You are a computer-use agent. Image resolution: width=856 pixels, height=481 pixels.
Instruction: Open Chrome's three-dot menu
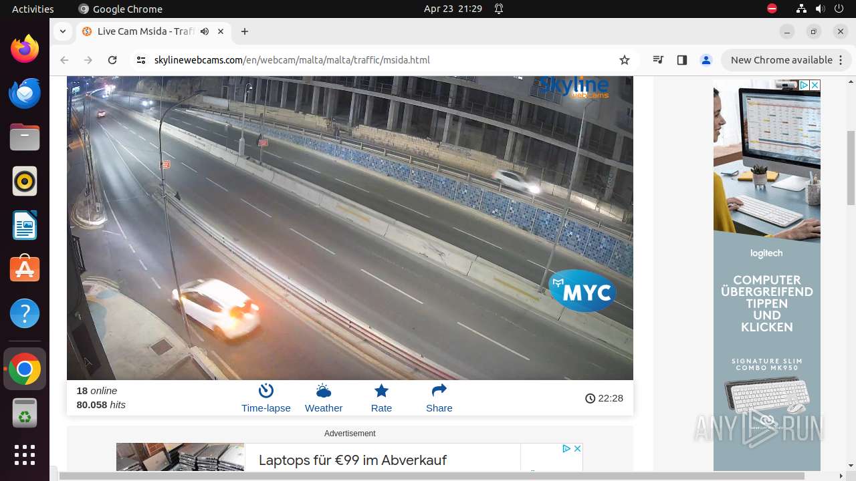[841, 60]
